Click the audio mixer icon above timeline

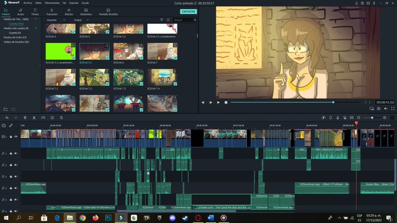pyautogui.click(x=344, y=118)
